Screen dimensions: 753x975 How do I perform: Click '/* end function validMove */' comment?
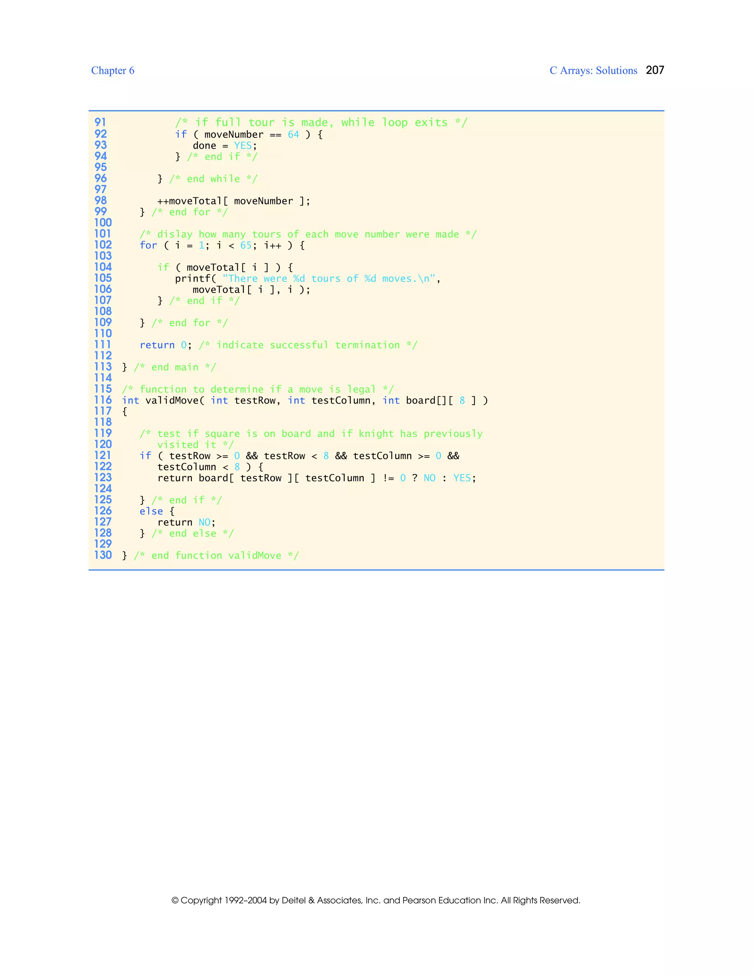coord(216,555)
